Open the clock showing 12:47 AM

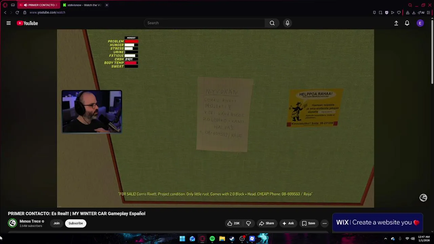pyautogui.click(x=424, y=239)
